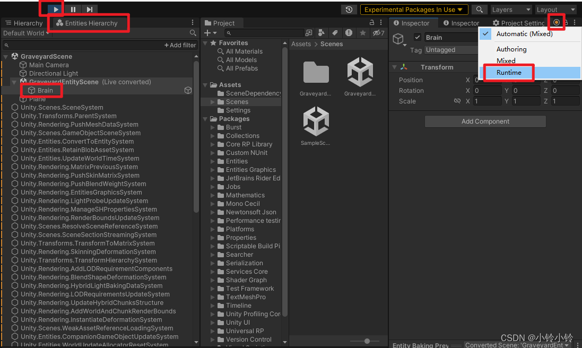The width and height of the screenshot is (582, 348).
Task: Open Project panel more-options menu
Action: pyautogui.click(x=381, y=22)
